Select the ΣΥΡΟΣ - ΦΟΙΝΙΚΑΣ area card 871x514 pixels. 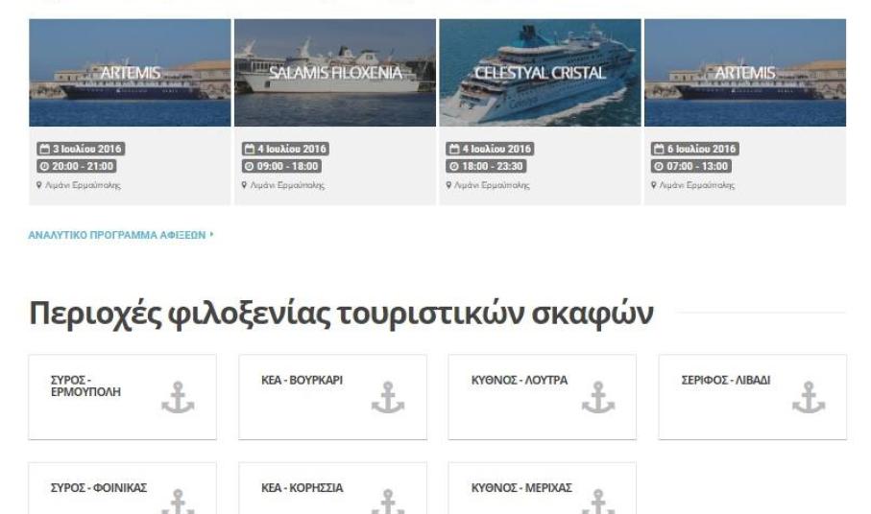click(x=122, y=488)
